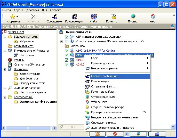Open the Статистика IP-пакетов tree link
This screenshot has height=138, width=177.
tap(29, 64)
